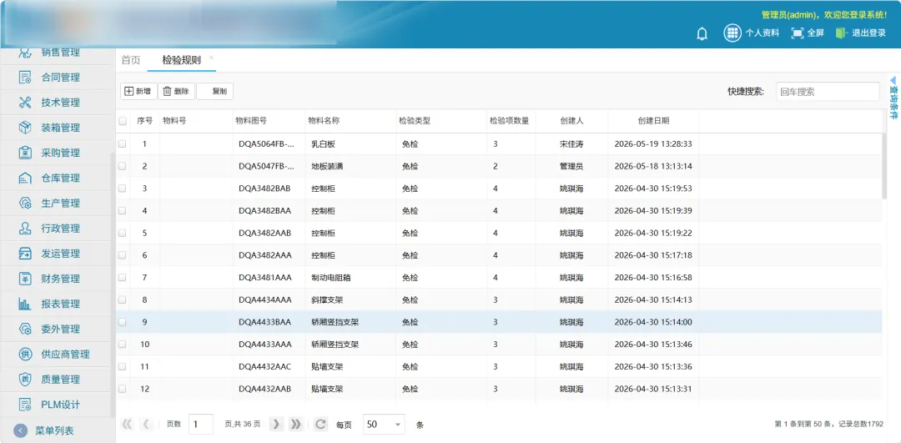
Task: Go to the previous page arrow
Action: coord(146,425)
